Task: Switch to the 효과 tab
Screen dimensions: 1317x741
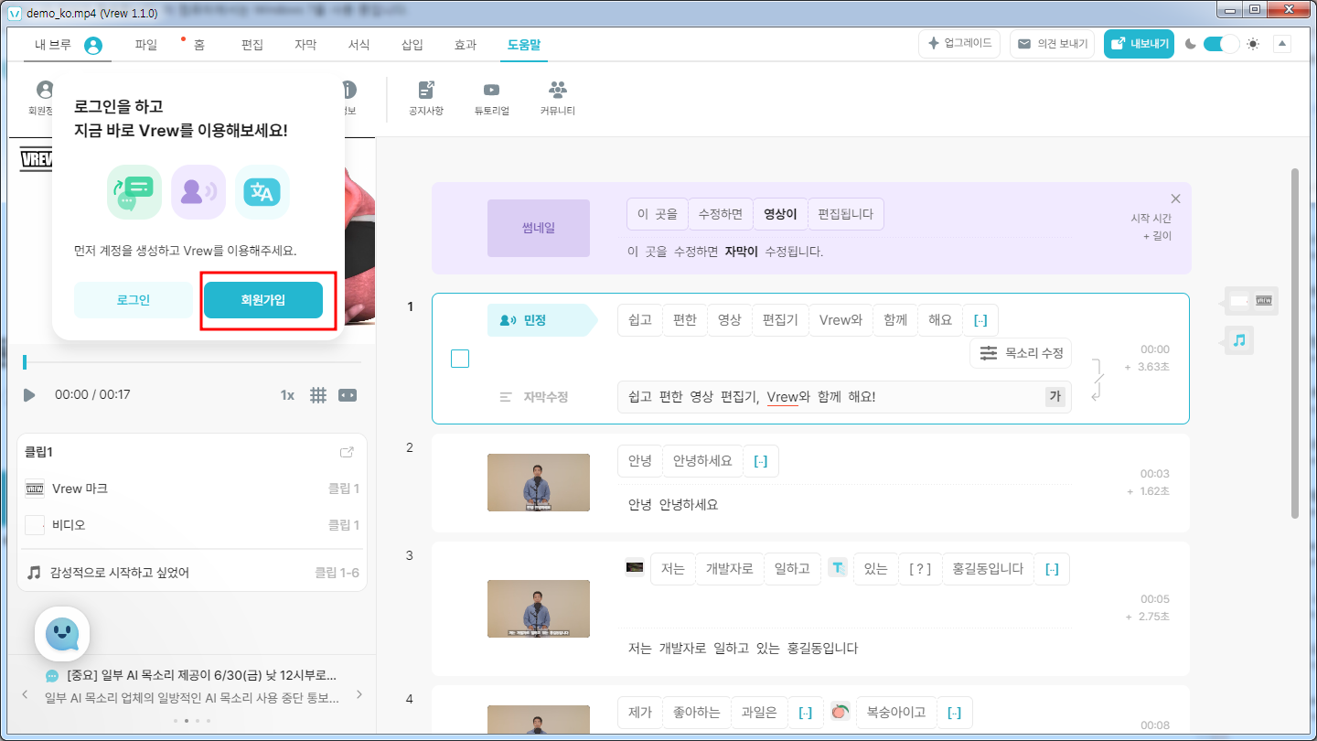Action: [465, 43]
